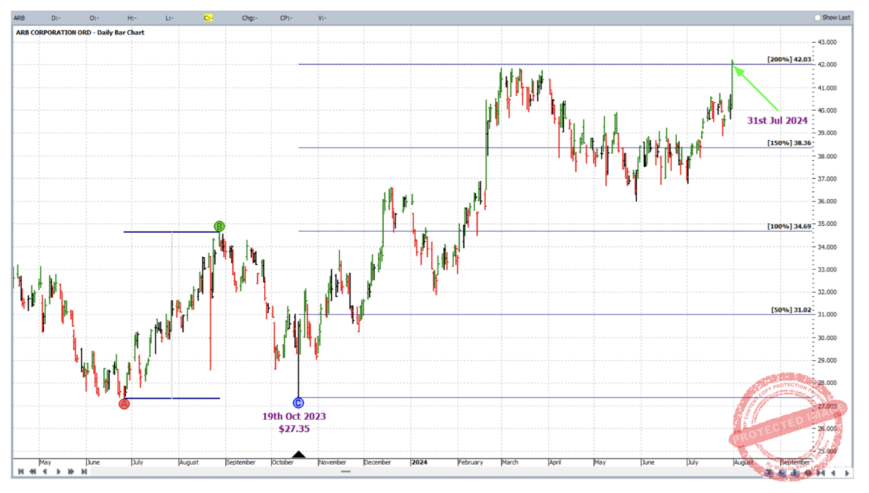The image size is (869, 493).
Task: Click the double-right fast-forward arrow icon
Action: (71, 472)
